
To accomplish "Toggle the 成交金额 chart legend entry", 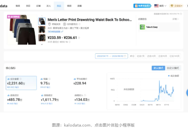I will [x=174, y=76].
